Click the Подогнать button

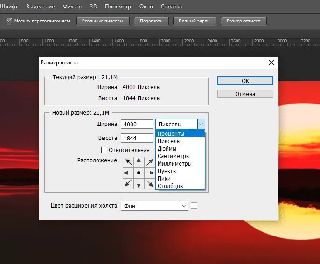151,21
